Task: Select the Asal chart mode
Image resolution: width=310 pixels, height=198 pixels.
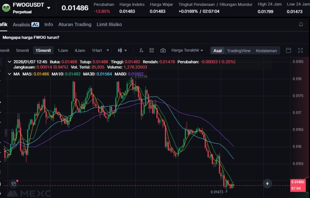Action: pyautogui.click(x=217, y=51)
